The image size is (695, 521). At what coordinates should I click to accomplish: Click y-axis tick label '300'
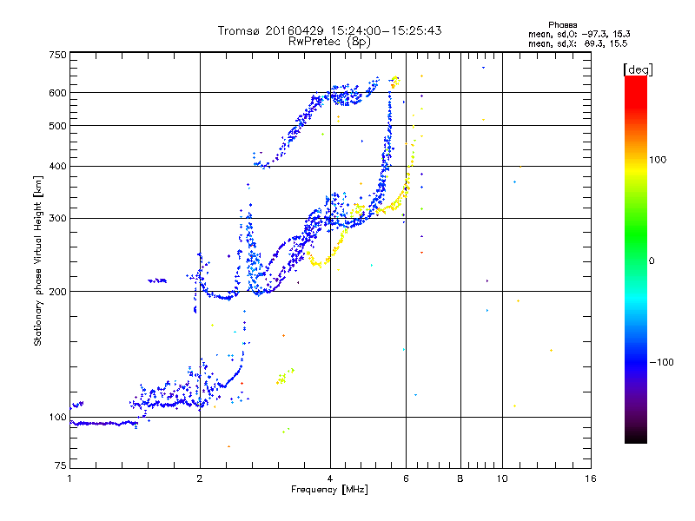(57, 218)
